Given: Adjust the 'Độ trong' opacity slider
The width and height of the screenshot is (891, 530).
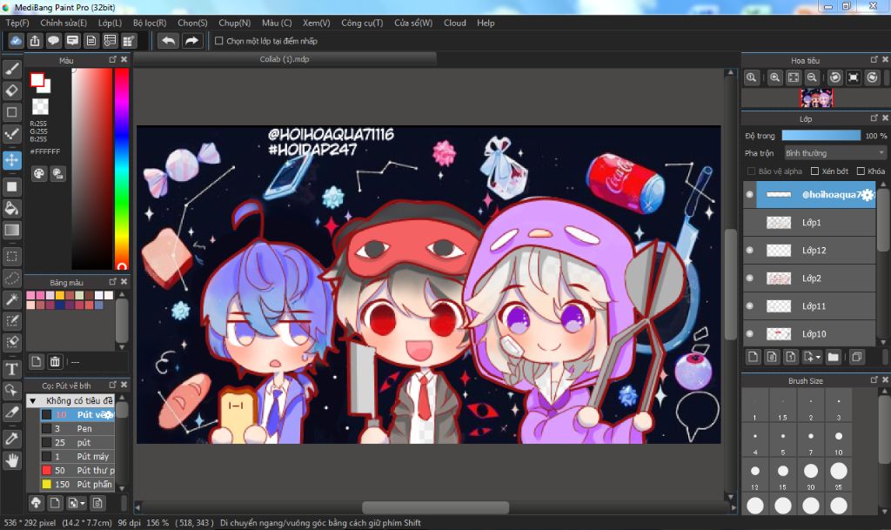Looking at the screenshot, I should click(x=821, y=135).
